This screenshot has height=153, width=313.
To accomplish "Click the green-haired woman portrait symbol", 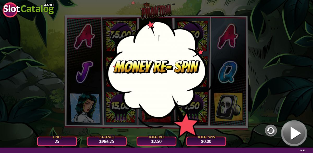I will 85,108.
